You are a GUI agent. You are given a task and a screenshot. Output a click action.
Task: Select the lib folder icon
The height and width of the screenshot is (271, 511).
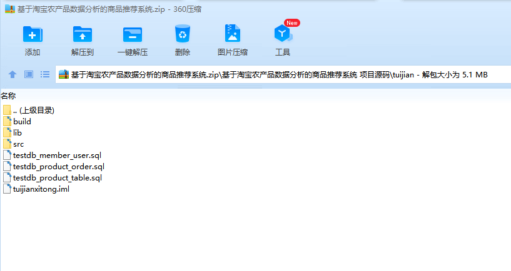point(7,133)
